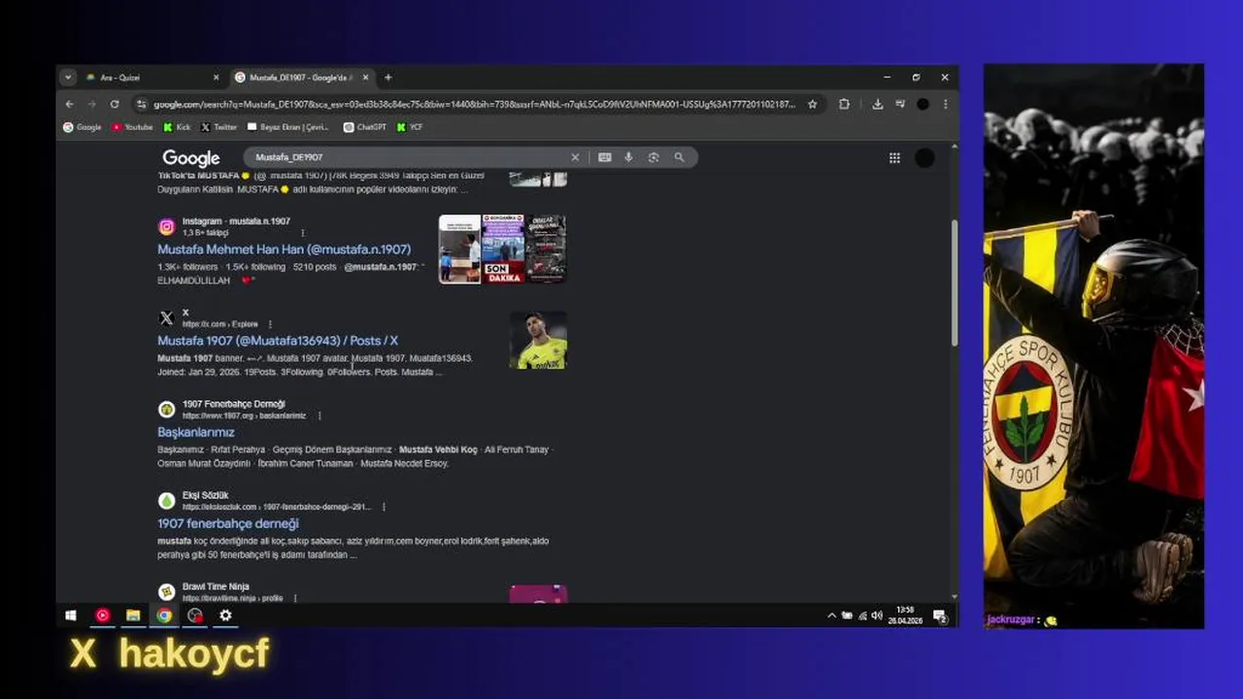Image resolution: width=1243 pixels, height=699 pixels.
Task: Open File Explorer from the taskbar
Action: point(133,616)
